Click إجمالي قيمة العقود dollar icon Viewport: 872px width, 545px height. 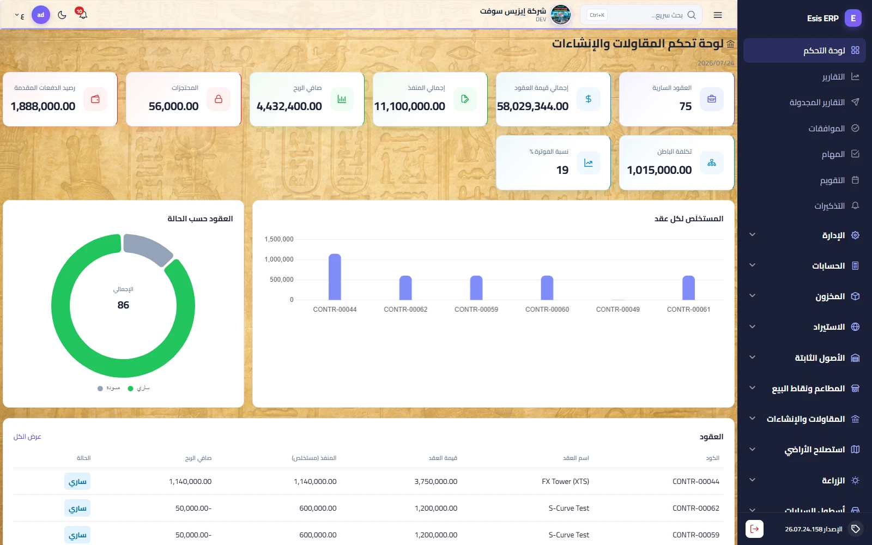coord(589,99)
